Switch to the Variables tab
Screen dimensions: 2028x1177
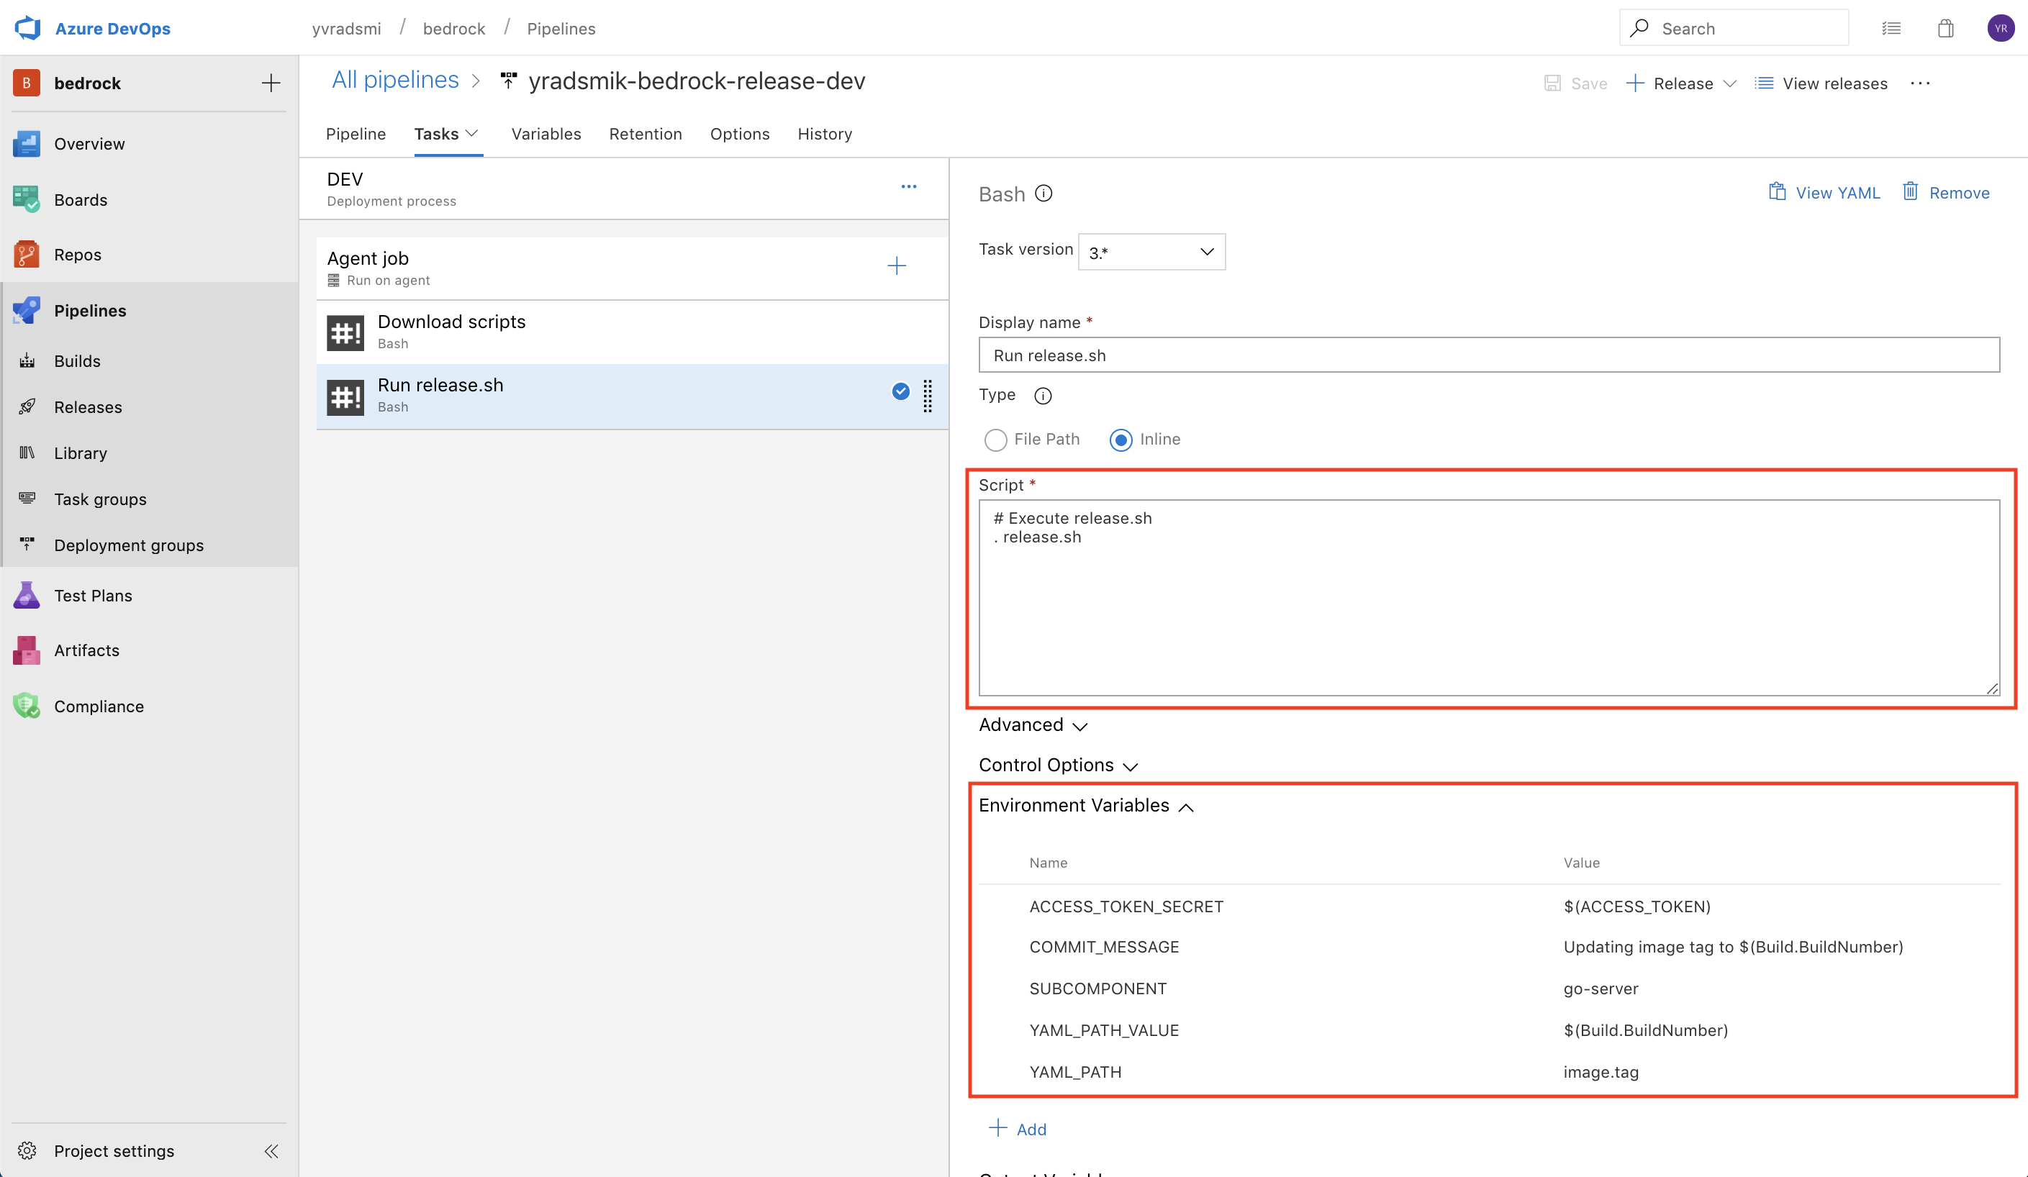546,134
